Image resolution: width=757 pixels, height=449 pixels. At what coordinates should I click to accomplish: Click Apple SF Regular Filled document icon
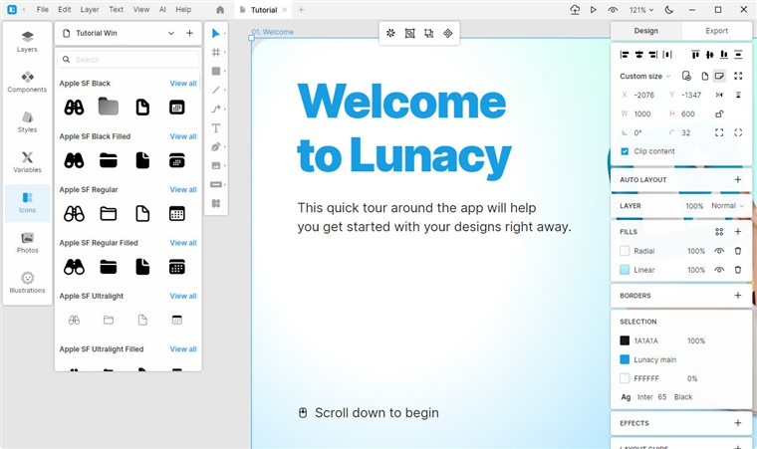coord(142,267)
